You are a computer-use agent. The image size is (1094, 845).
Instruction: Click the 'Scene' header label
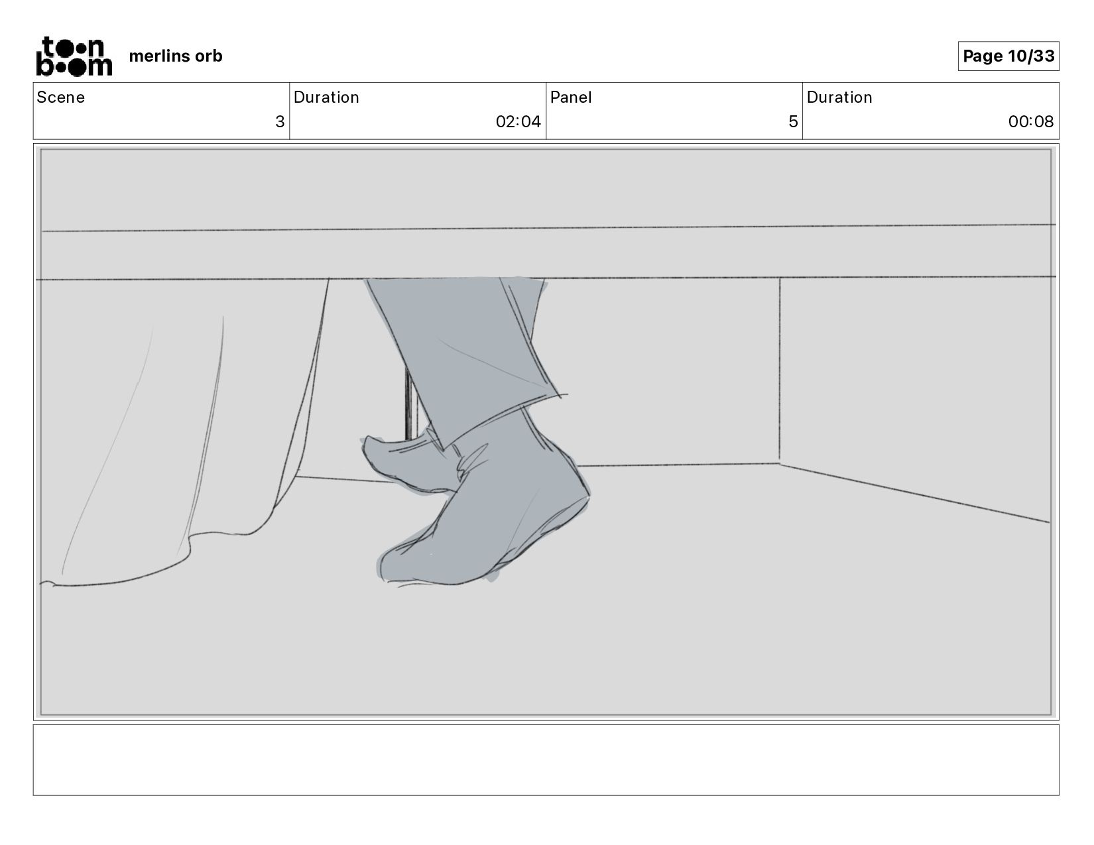click(x=61, y=97)
